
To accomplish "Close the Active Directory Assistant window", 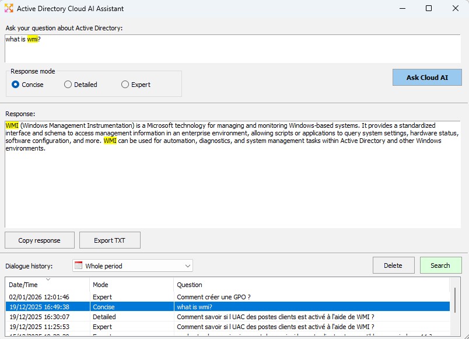I will (455, 9).
